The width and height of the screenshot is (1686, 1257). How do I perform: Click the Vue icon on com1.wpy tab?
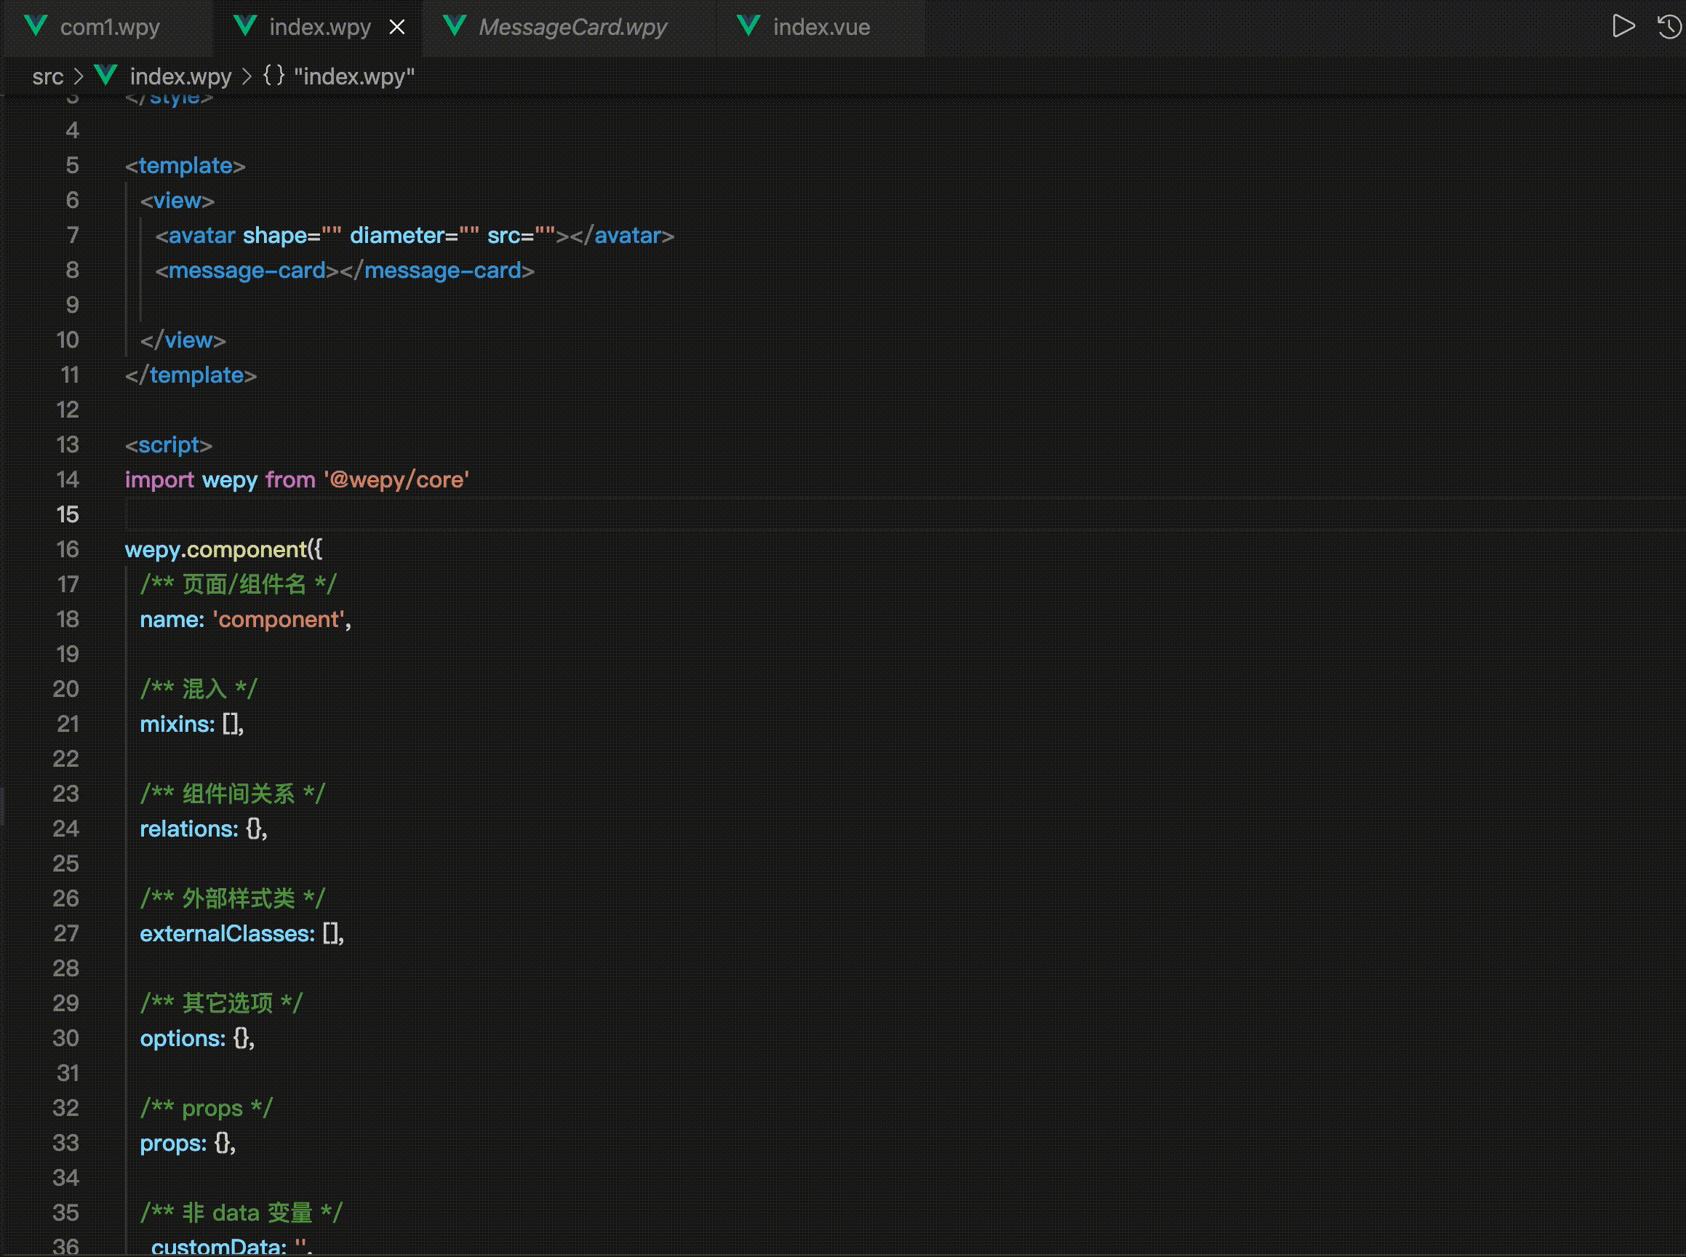(36, 27)
